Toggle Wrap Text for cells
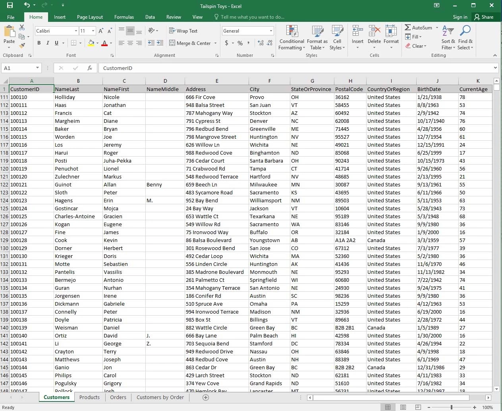The width and height of the screenshot is (502, 411). tap(183, 31)
